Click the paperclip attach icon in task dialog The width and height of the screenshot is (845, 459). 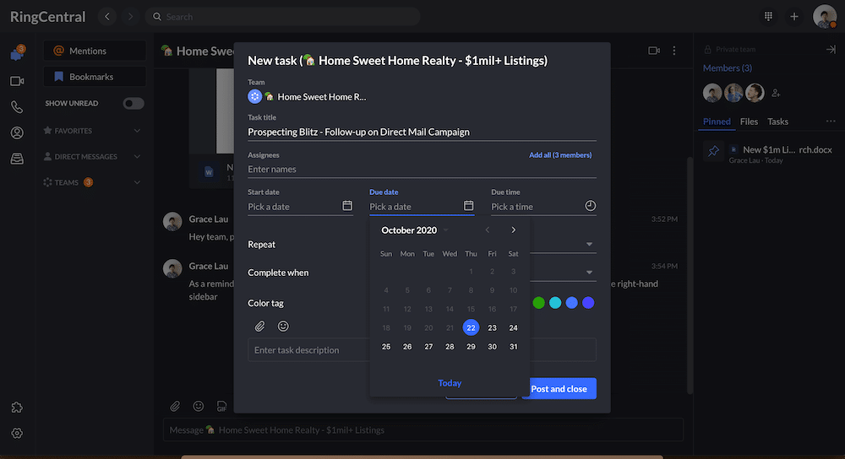coord(259,326)
